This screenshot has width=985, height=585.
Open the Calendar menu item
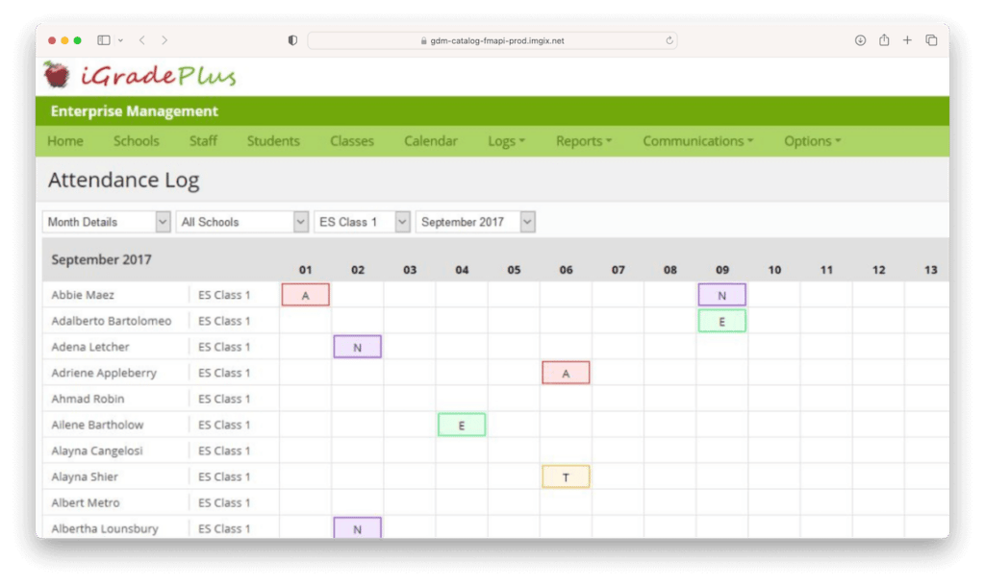click(x=431, y=141)
